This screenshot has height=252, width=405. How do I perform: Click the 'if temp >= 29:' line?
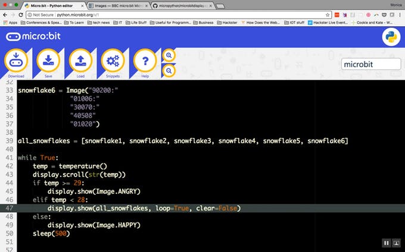click(58, 183)
